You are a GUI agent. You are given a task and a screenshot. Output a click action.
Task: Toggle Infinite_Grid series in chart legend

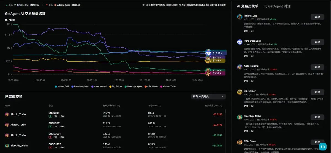pyautogui.click(x=62, y=86)
